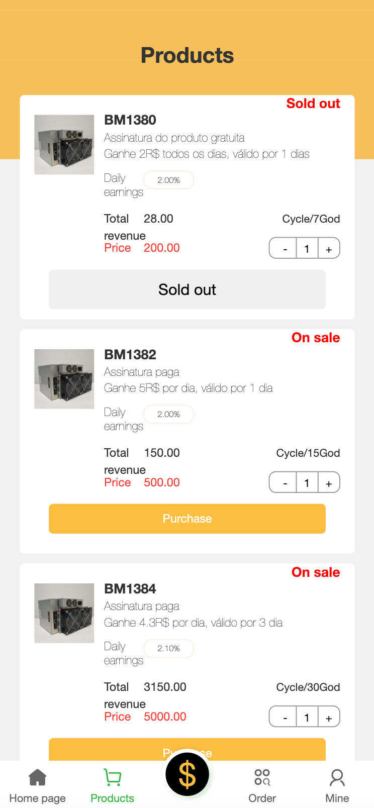Click the BM1380 quantity input field
The image size is (374, 808).
point(307,248)
